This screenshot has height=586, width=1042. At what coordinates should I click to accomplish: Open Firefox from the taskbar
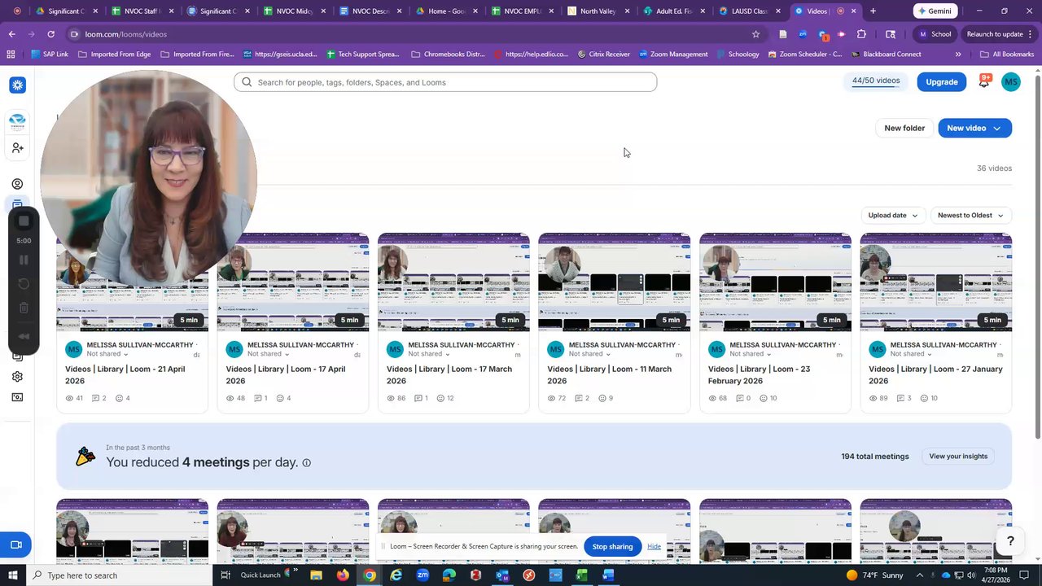coord(343,575)
